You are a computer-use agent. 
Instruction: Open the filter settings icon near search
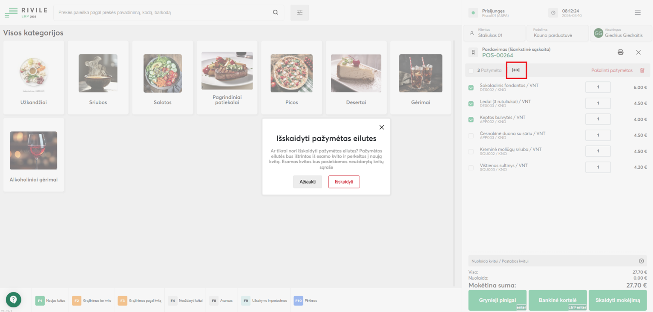[x=299, y=13]
